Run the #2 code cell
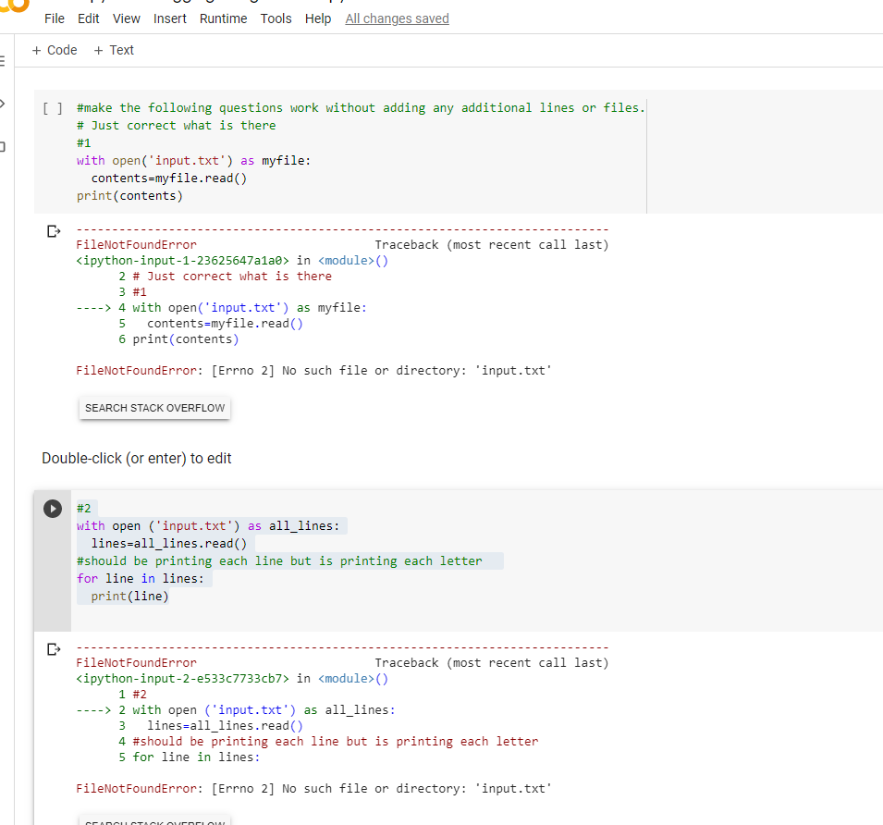Viewport: 883px width, 825px height. (53, 508)
